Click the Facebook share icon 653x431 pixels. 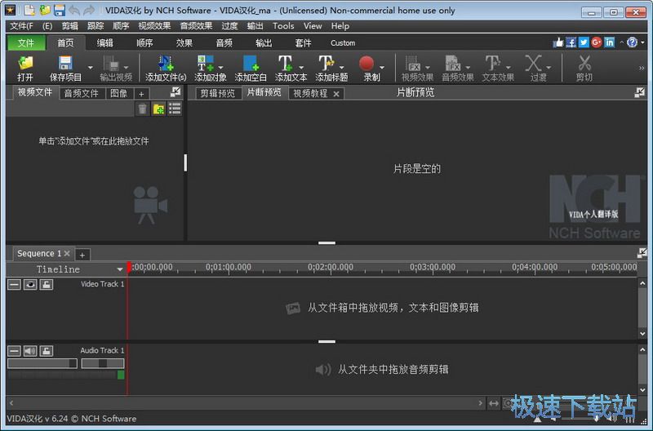(571, 42)
